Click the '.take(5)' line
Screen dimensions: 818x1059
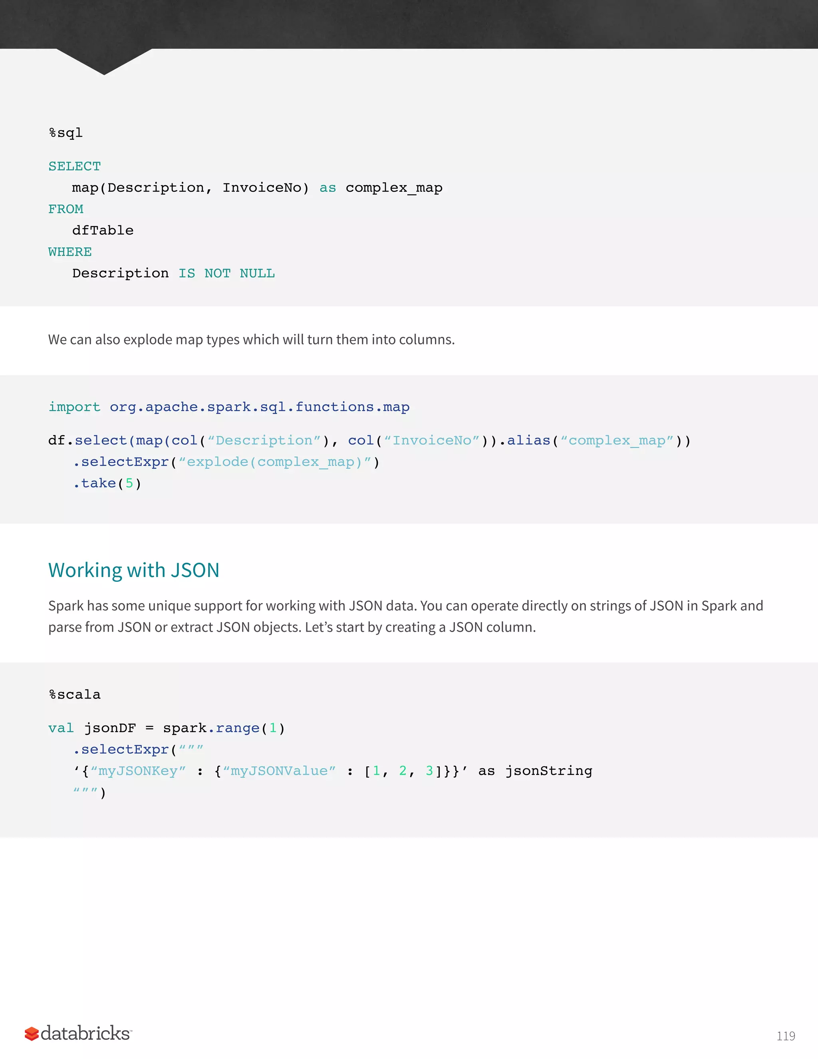107,483
